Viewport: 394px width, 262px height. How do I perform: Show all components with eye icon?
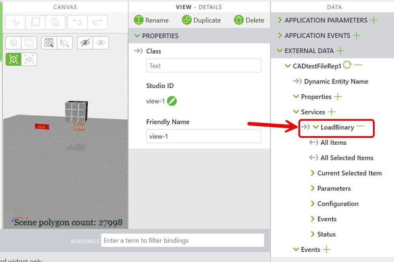pos(101,43)
